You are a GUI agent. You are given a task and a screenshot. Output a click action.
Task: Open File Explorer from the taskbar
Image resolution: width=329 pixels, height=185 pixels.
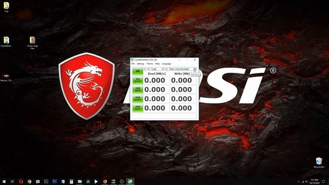click(80, 181)
